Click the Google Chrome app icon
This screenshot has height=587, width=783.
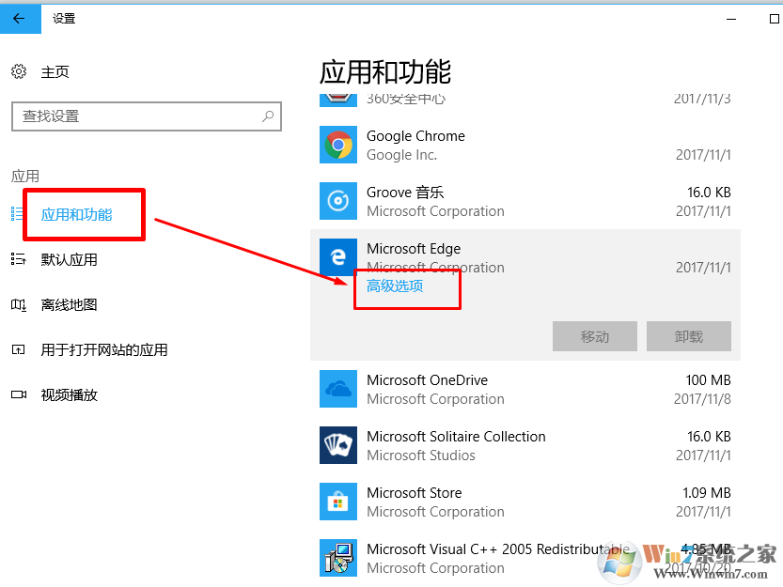tap(338, 145)
